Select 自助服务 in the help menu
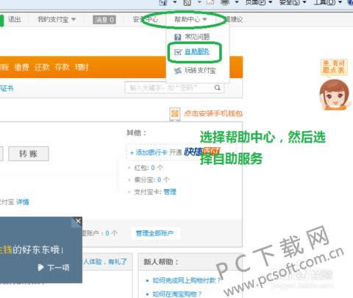Viewport: 353px width, 298px height. tap(197, 52)
